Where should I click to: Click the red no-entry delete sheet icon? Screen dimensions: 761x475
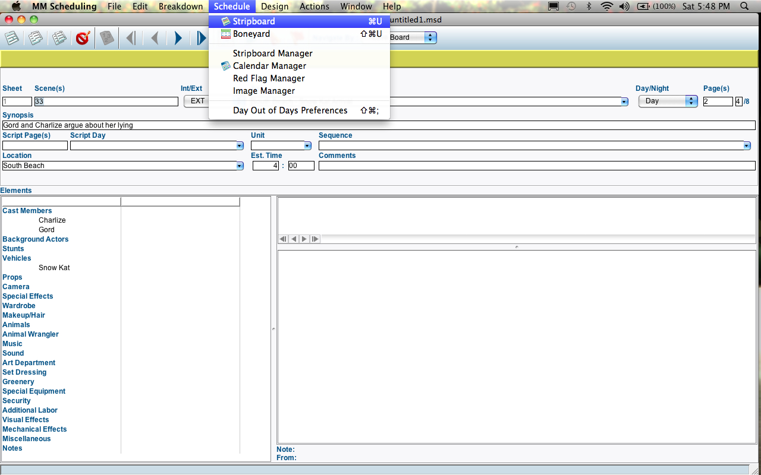click(83, 39)
